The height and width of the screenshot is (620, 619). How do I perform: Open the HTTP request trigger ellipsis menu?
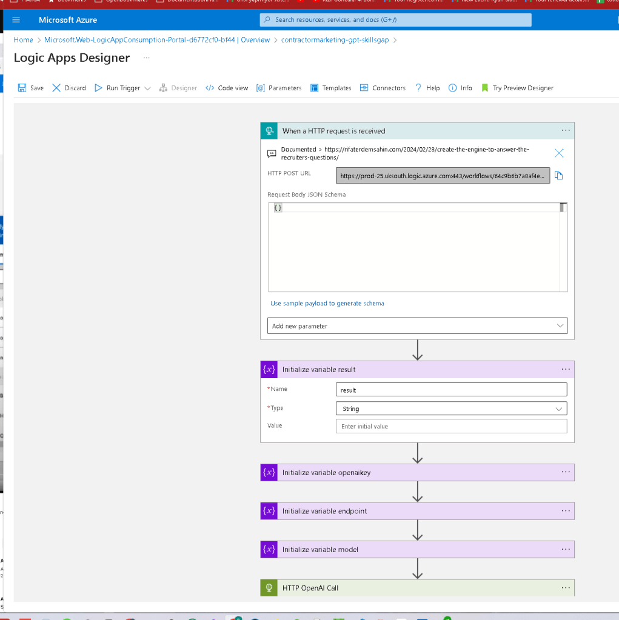[x=566, y=130]
